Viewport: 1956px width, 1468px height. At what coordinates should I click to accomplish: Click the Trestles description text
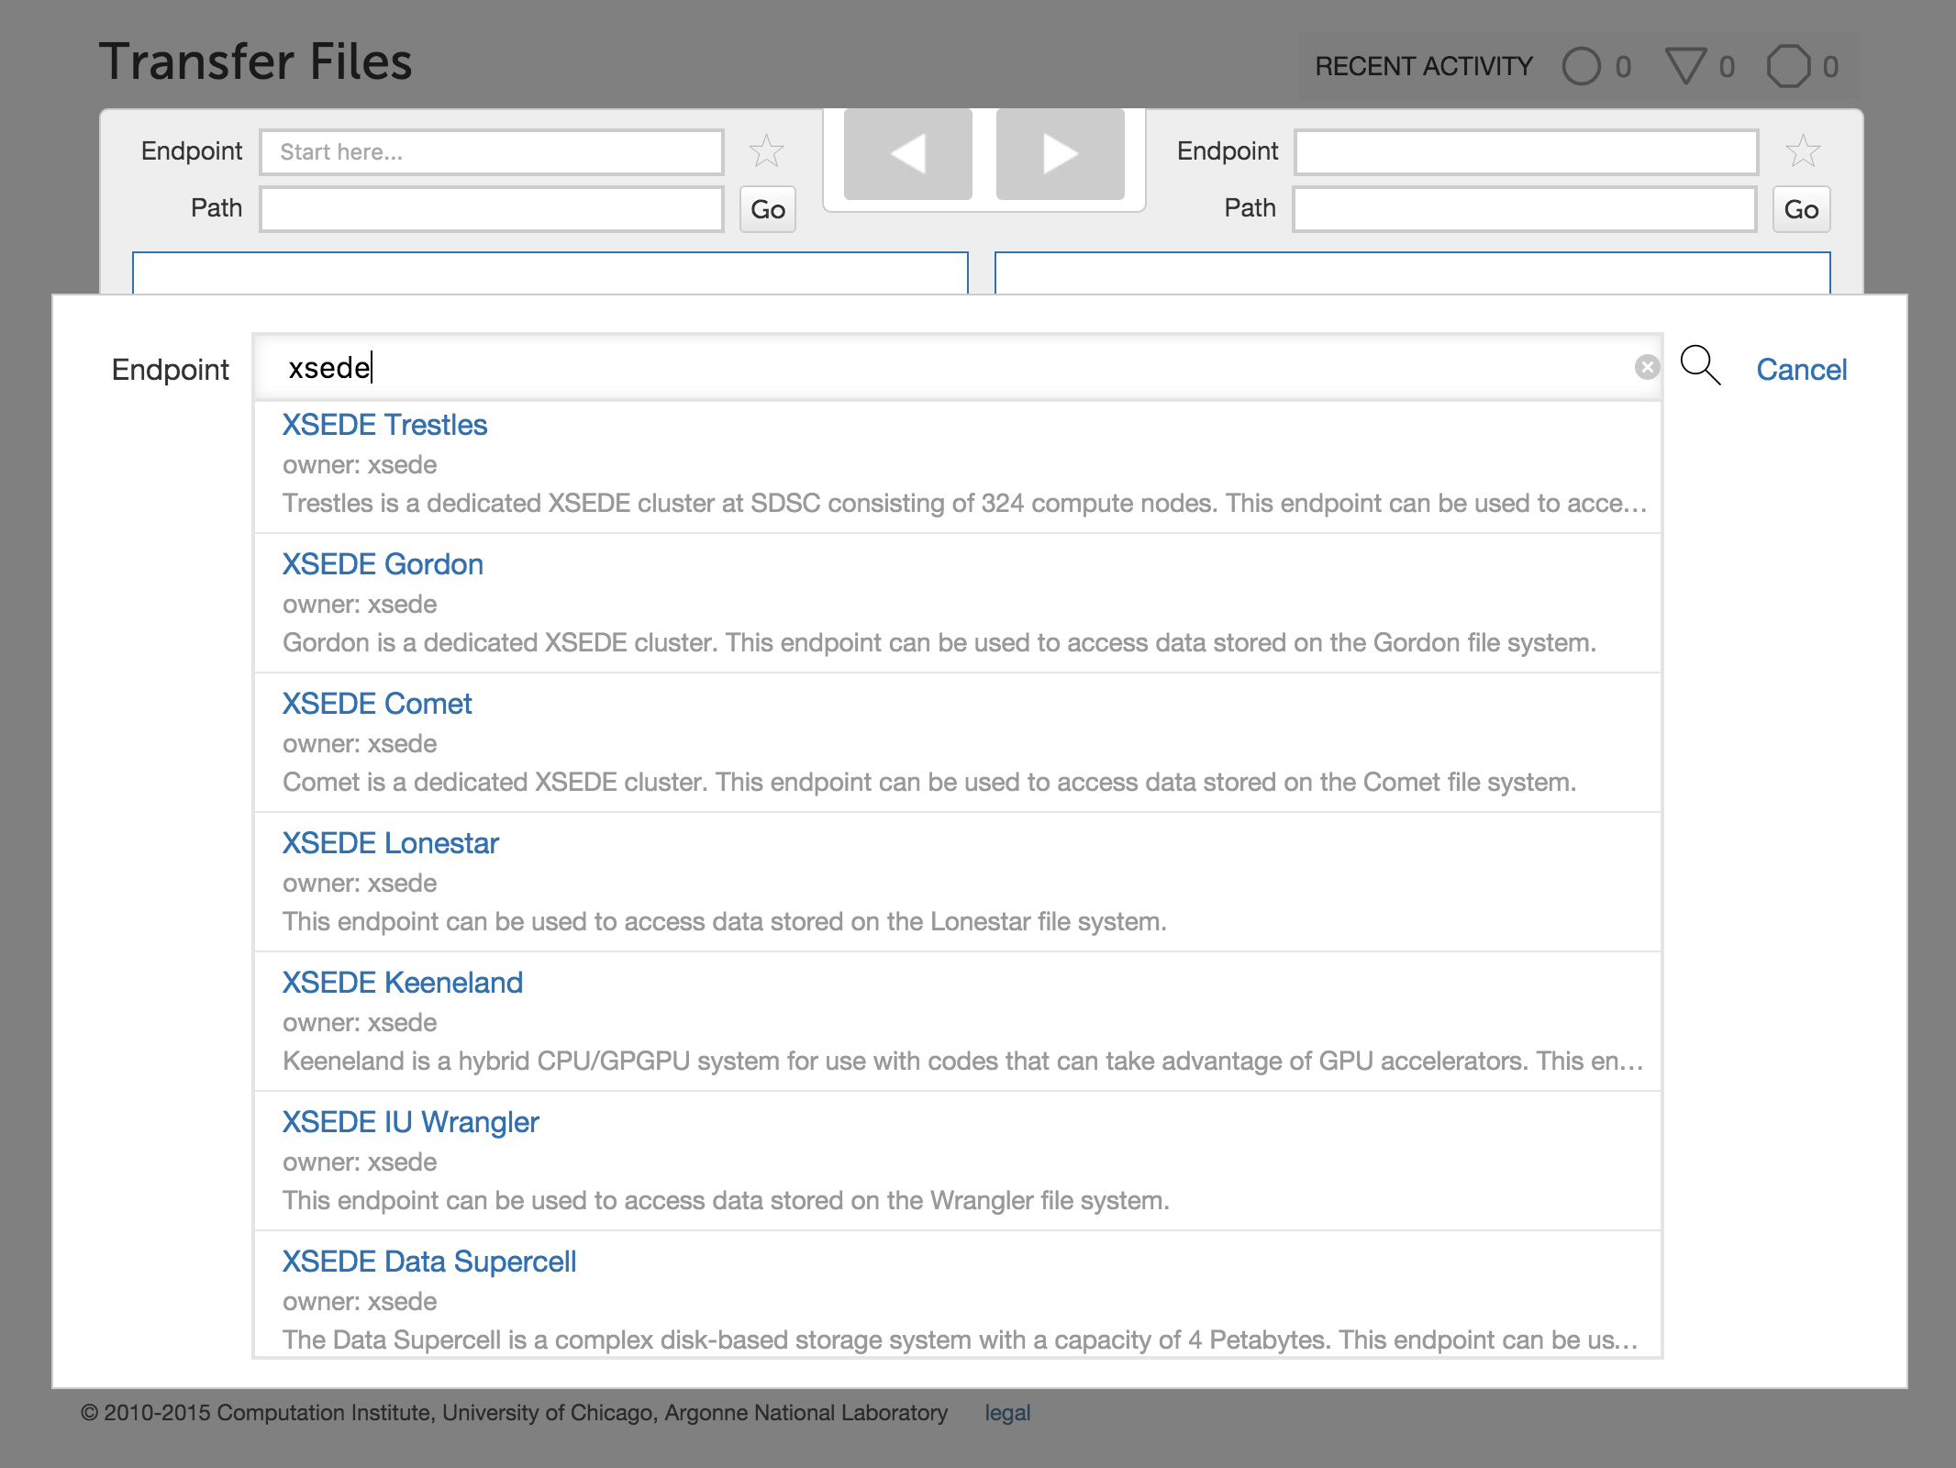[x=964, y=504]
